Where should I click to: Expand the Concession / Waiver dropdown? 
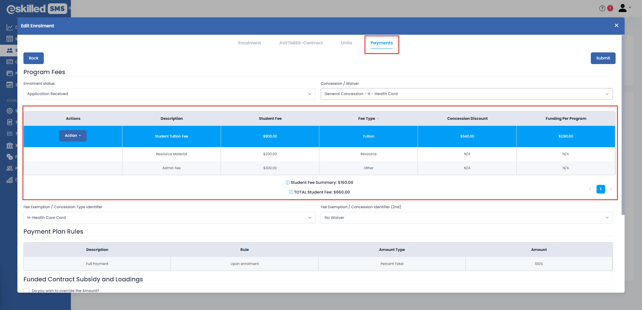tap(466, 94)
